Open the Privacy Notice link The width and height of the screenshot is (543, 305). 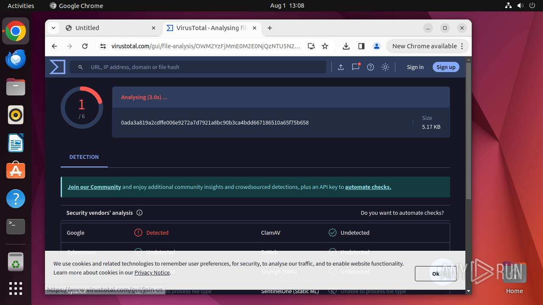click(152, 272)
